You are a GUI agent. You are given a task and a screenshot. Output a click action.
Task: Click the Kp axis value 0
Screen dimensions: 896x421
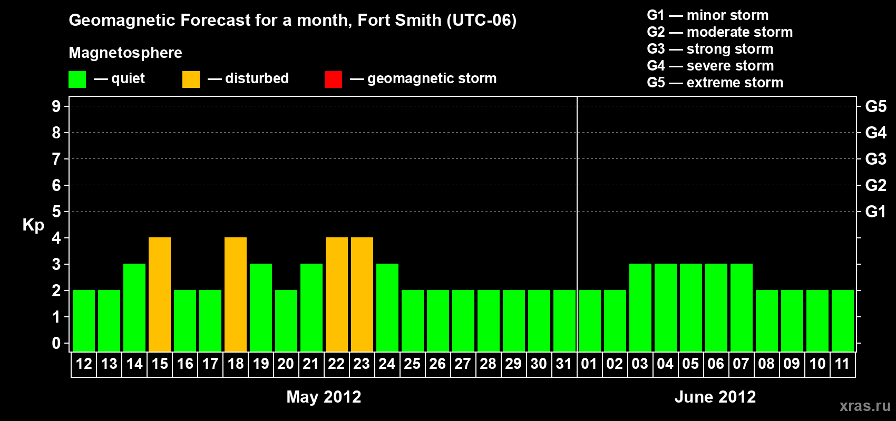pos(56,343)
